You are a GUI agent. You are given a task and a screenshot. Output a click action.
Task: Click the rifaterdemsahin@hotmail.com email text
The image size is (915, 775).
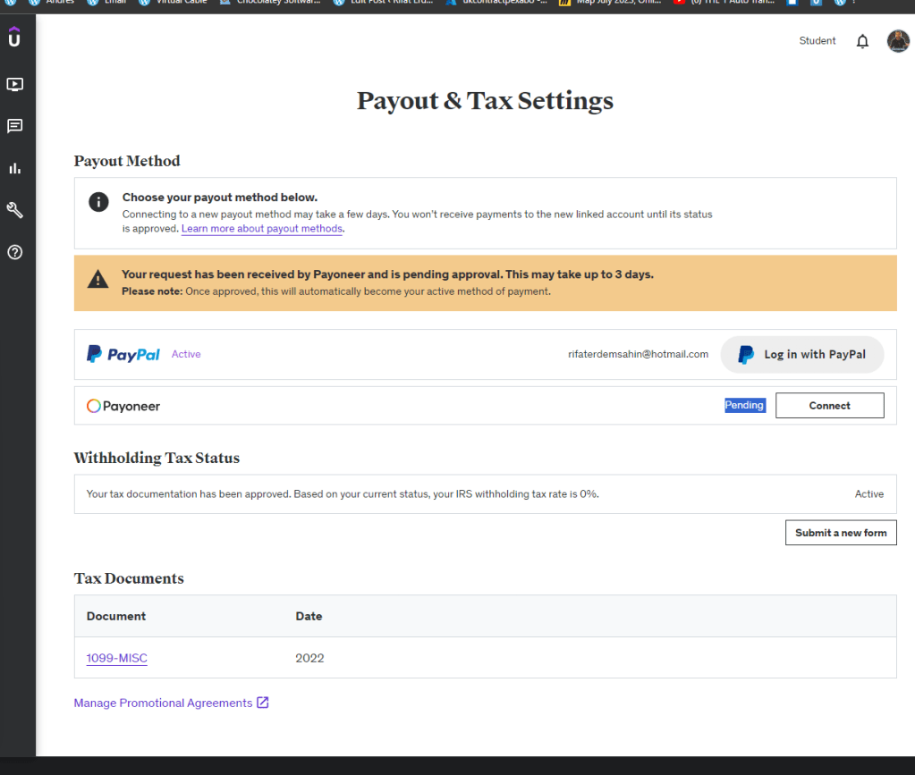pyautogui.click(x=639, y=354)
